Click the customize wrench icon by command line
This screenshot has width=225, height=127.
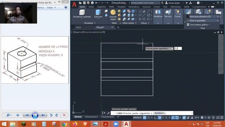(x=108, y=113)
